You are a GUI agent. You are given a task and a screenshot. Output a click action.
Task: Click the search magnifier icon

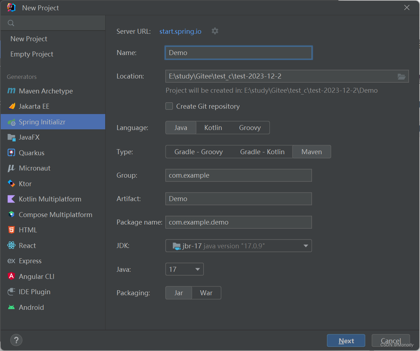point(11,23)
